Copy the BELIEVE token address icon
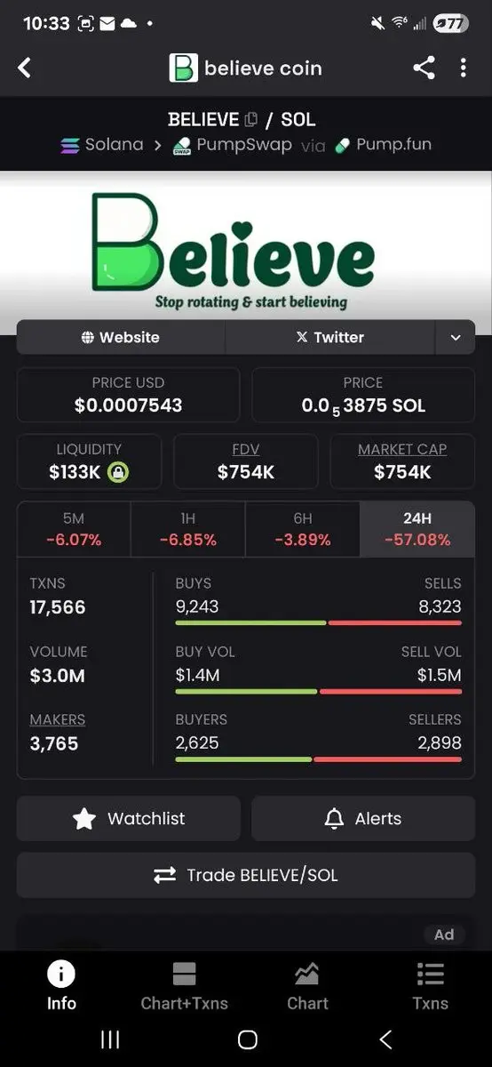 pyautogui.click(x=251, y=119)
